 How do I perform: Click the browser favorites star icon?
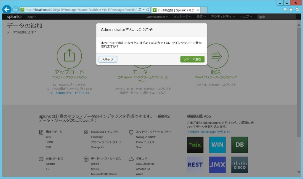291,9
